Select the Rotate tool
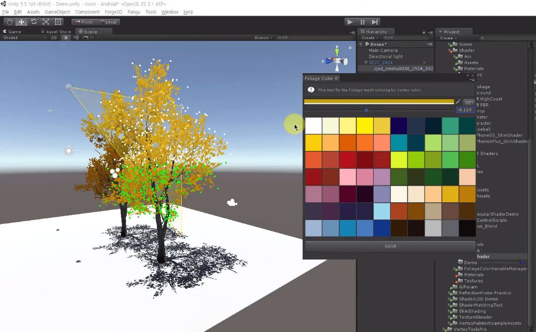The image size is (536, 332). pyautogui.click(x=33, y=22)
